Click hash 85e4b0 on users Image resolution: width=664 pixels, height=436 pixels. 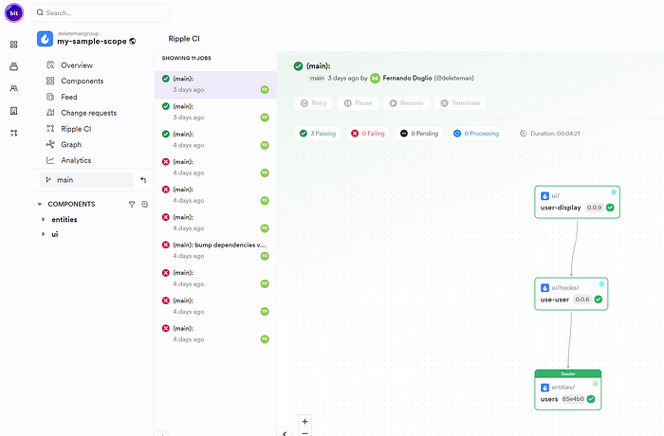[573, 399]
